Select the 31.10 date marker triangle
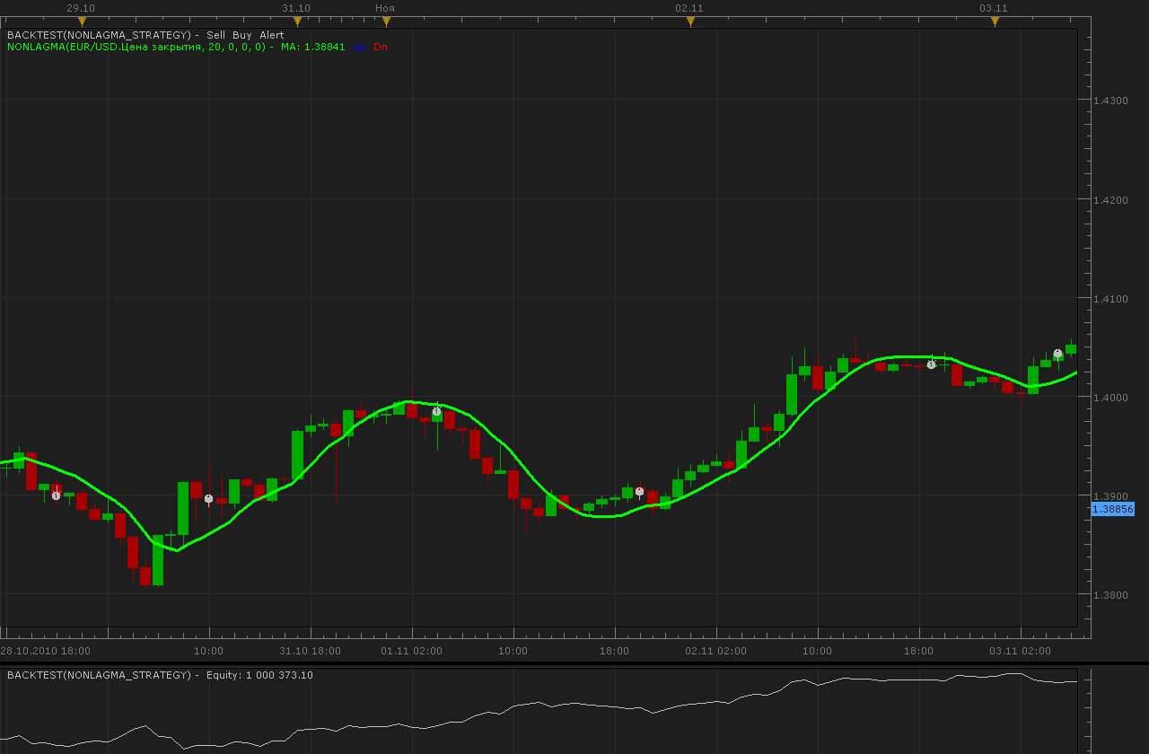Viewport: 1149px width, 754px height. (x=297, y=21)
